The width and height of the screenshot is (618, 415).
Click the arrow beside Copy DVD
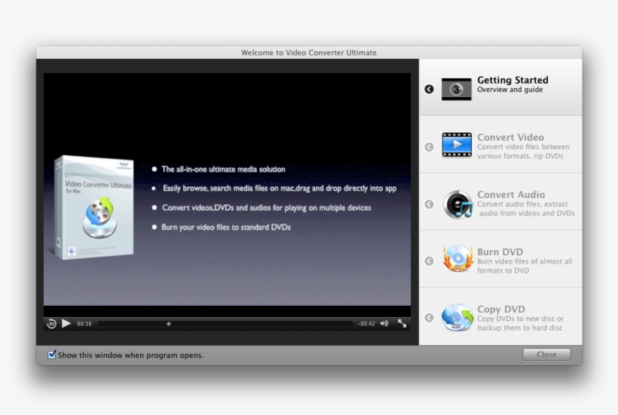[429, 318]
